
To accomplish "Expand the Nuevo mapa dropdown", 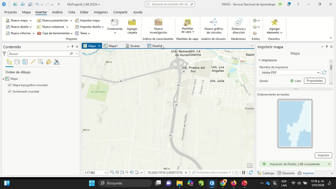I will tap(30, 20).
